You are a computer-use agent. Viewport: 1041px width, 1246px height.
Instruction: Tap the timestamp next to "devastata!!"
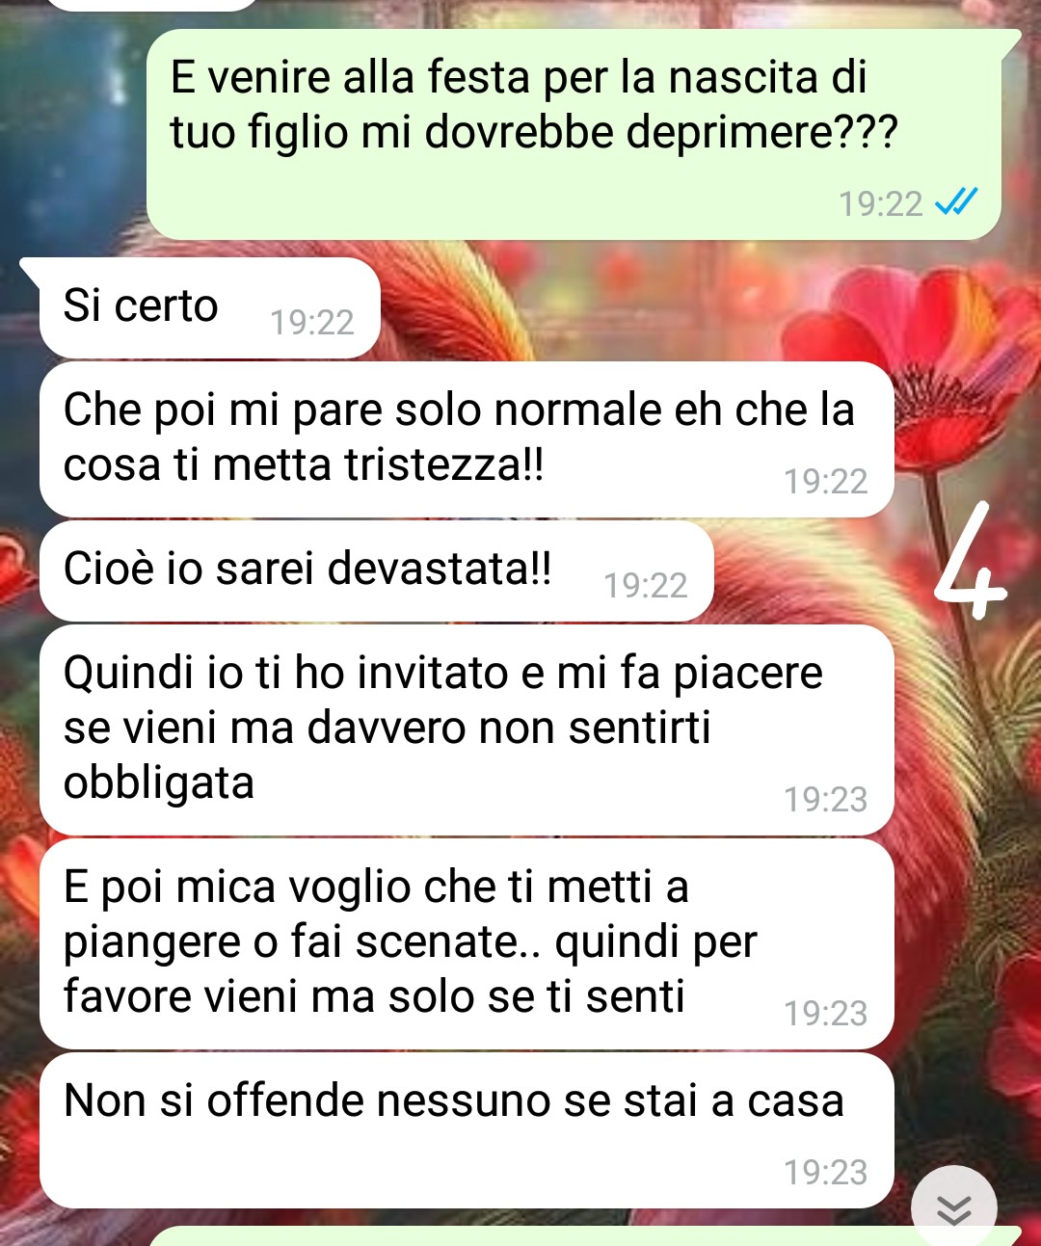pyautogui.click(x=645, y=585)
